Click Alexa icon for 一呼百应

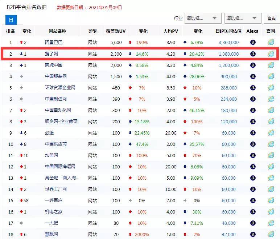253,201
